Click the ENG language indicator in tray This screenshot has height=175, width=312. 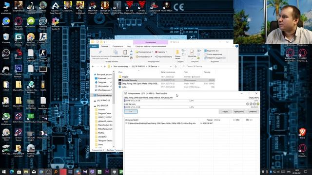click(x=289, y=172)
